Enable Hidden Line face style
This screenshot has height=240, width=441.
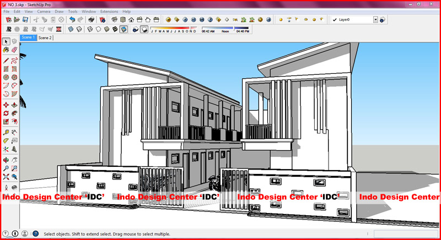pos(99,29)
